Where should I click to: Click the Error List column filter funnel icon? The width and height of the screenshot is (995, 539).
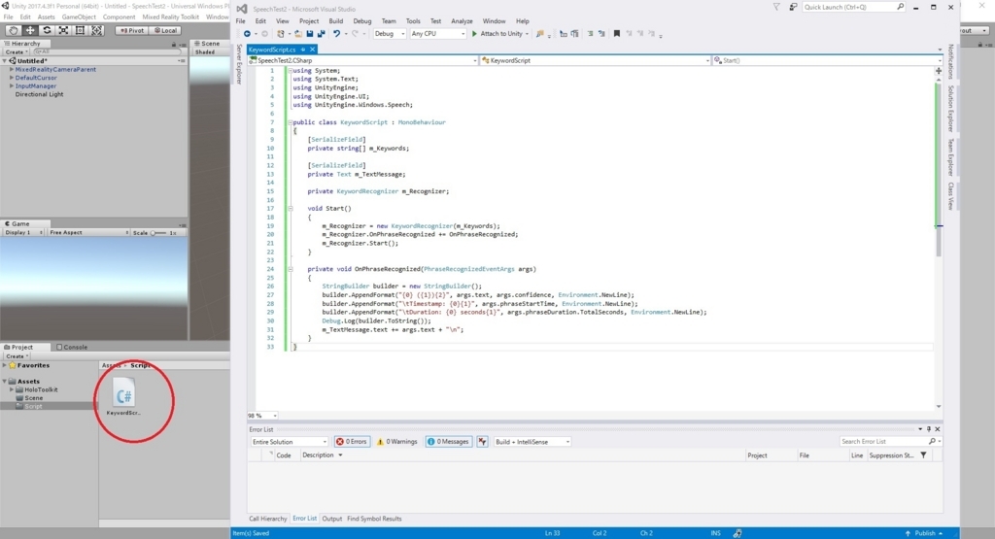(x=923, y=455)
